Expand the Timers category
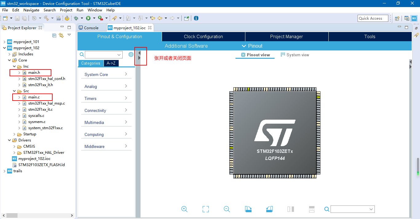The width and height of the screenshot is (420, 219). [106, 98]
